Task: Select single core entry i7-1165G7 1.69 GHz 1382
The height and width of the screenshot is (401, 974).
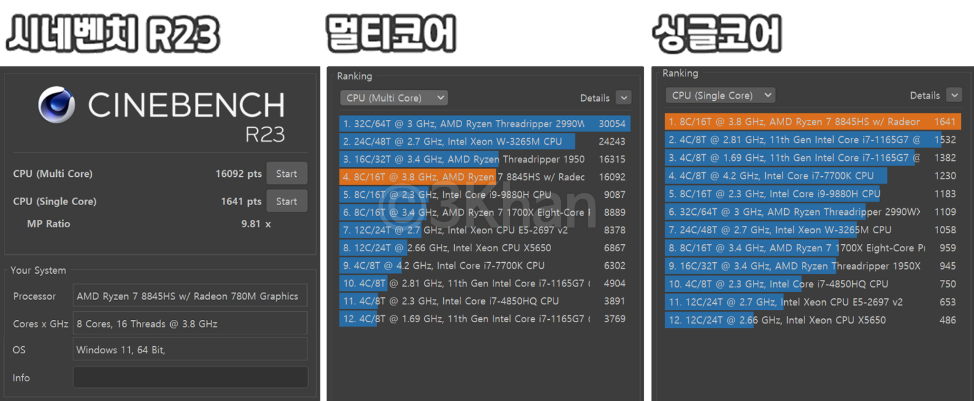Action: pyautogui.click(x=813, y=158)
